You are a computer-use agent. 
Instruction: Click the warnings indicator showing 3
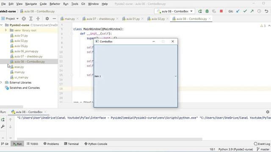point(263,26)
